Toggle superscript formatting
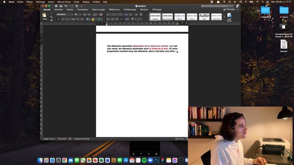Image resolution: width=294 pixels, height=165 pixels. [x=82, y=19]
